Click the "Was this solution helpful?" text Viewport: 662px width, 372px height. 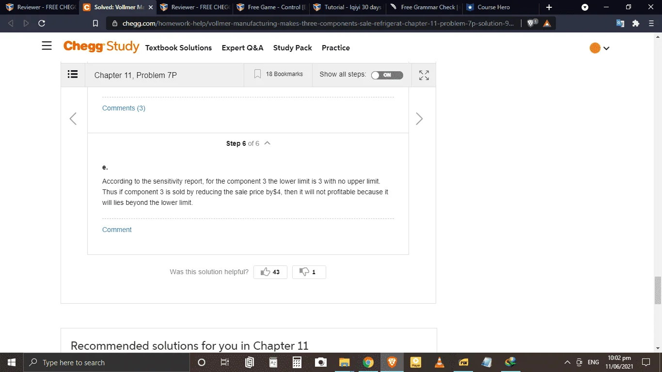pos(209,272)
